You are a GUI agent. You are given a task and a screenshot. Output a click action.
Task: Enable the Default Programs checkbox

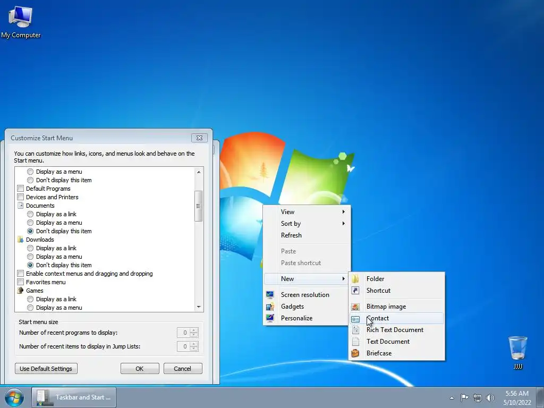[x=21, y=189]
